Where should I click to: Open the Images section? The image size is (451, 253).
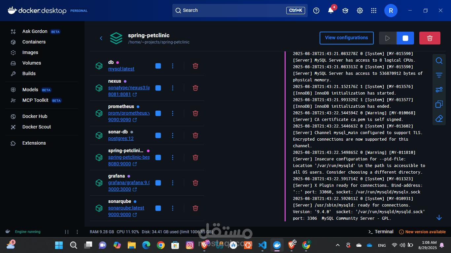tap(30, 52)
